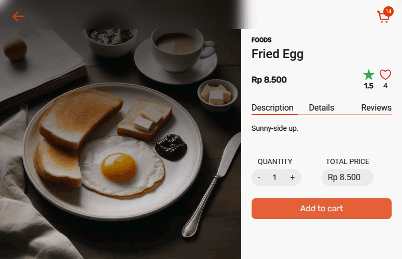Open the shopping cart

[x=383, y=18]
